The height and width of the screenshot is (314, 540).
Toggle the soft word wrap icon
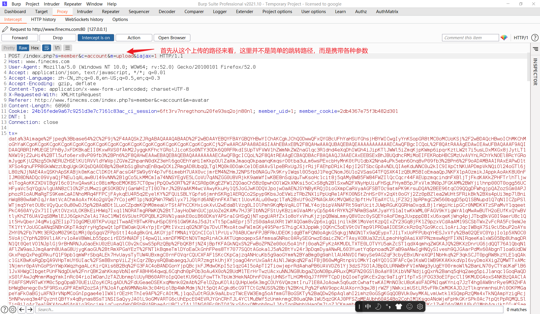point(47,48)
